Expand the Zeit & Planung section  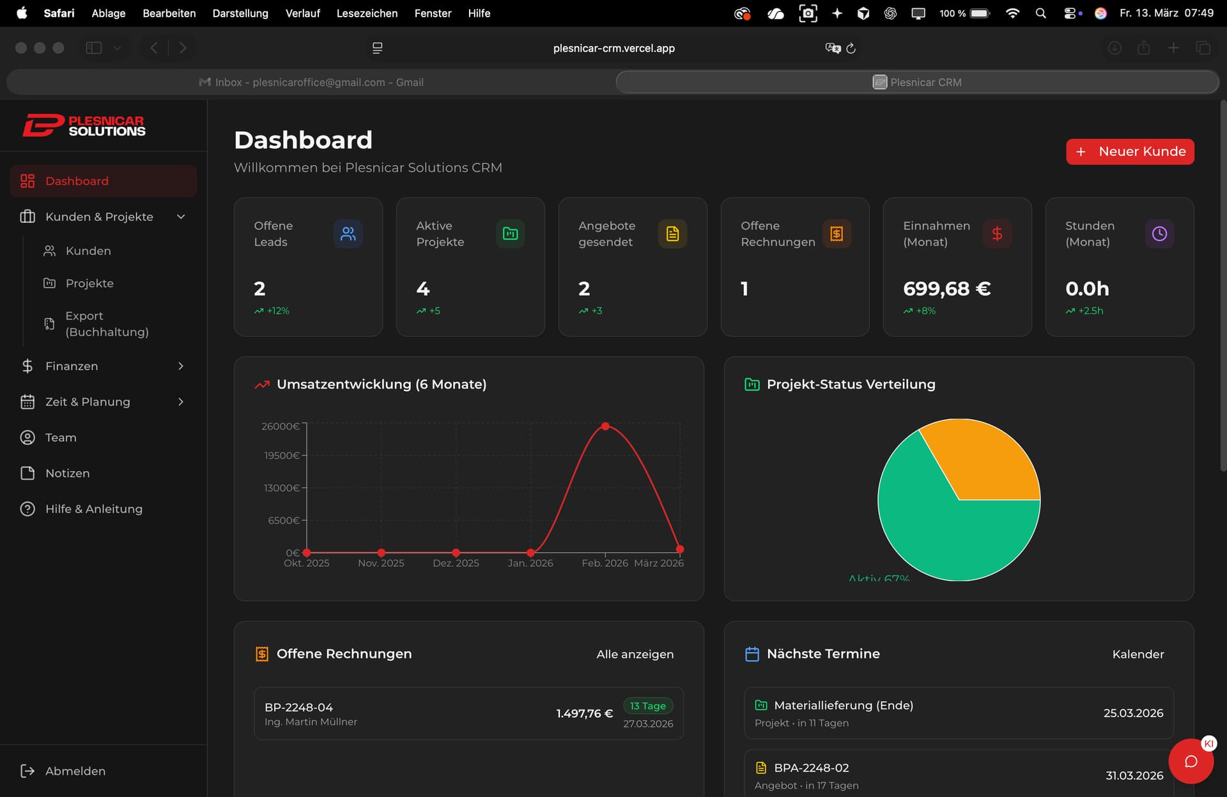coord(181,402)
